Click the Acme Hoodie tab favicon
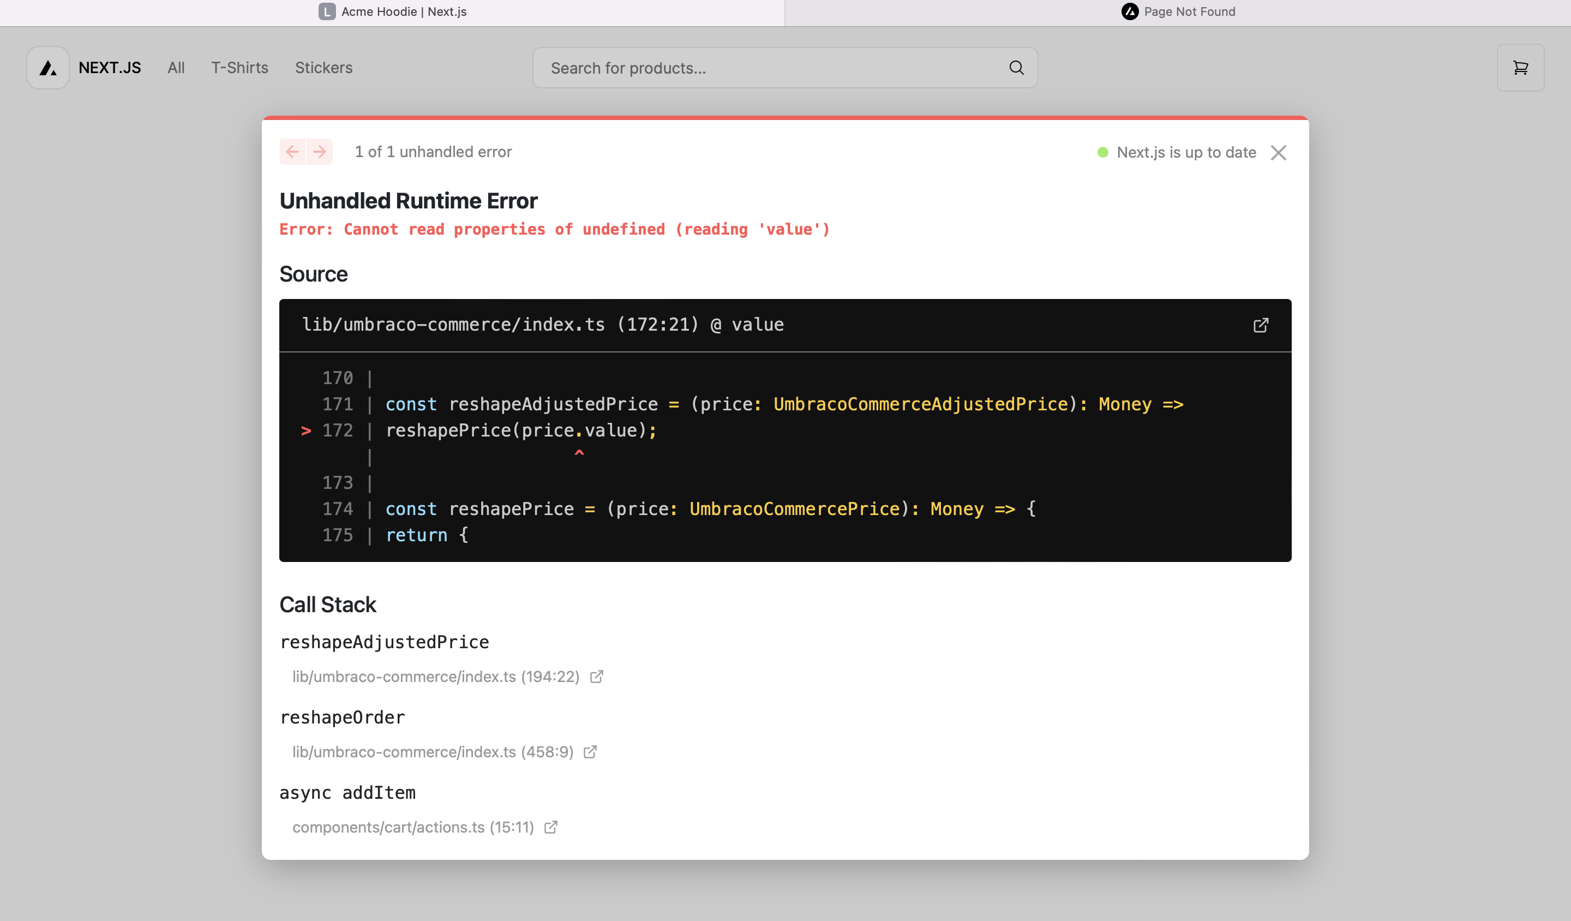This screenshot has width=1571, height=921. pyautogui.click(x=327, y=12)
